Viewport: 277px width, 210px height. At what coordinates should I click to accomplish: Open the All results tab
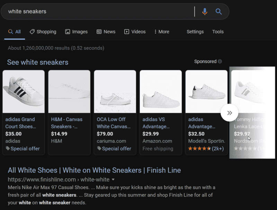15,32
